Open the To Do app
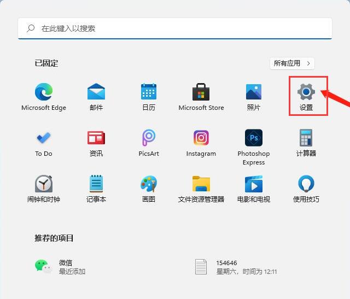Viewport: 350px width, 299px height. pyautogui.click(x=44, y=143)
